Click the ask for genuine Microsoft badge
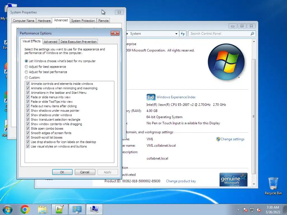287x215 pixels. tap(233, 180)
